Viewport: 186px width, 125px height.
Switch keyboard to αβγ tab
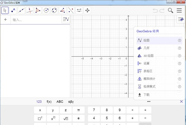[71, 102]
